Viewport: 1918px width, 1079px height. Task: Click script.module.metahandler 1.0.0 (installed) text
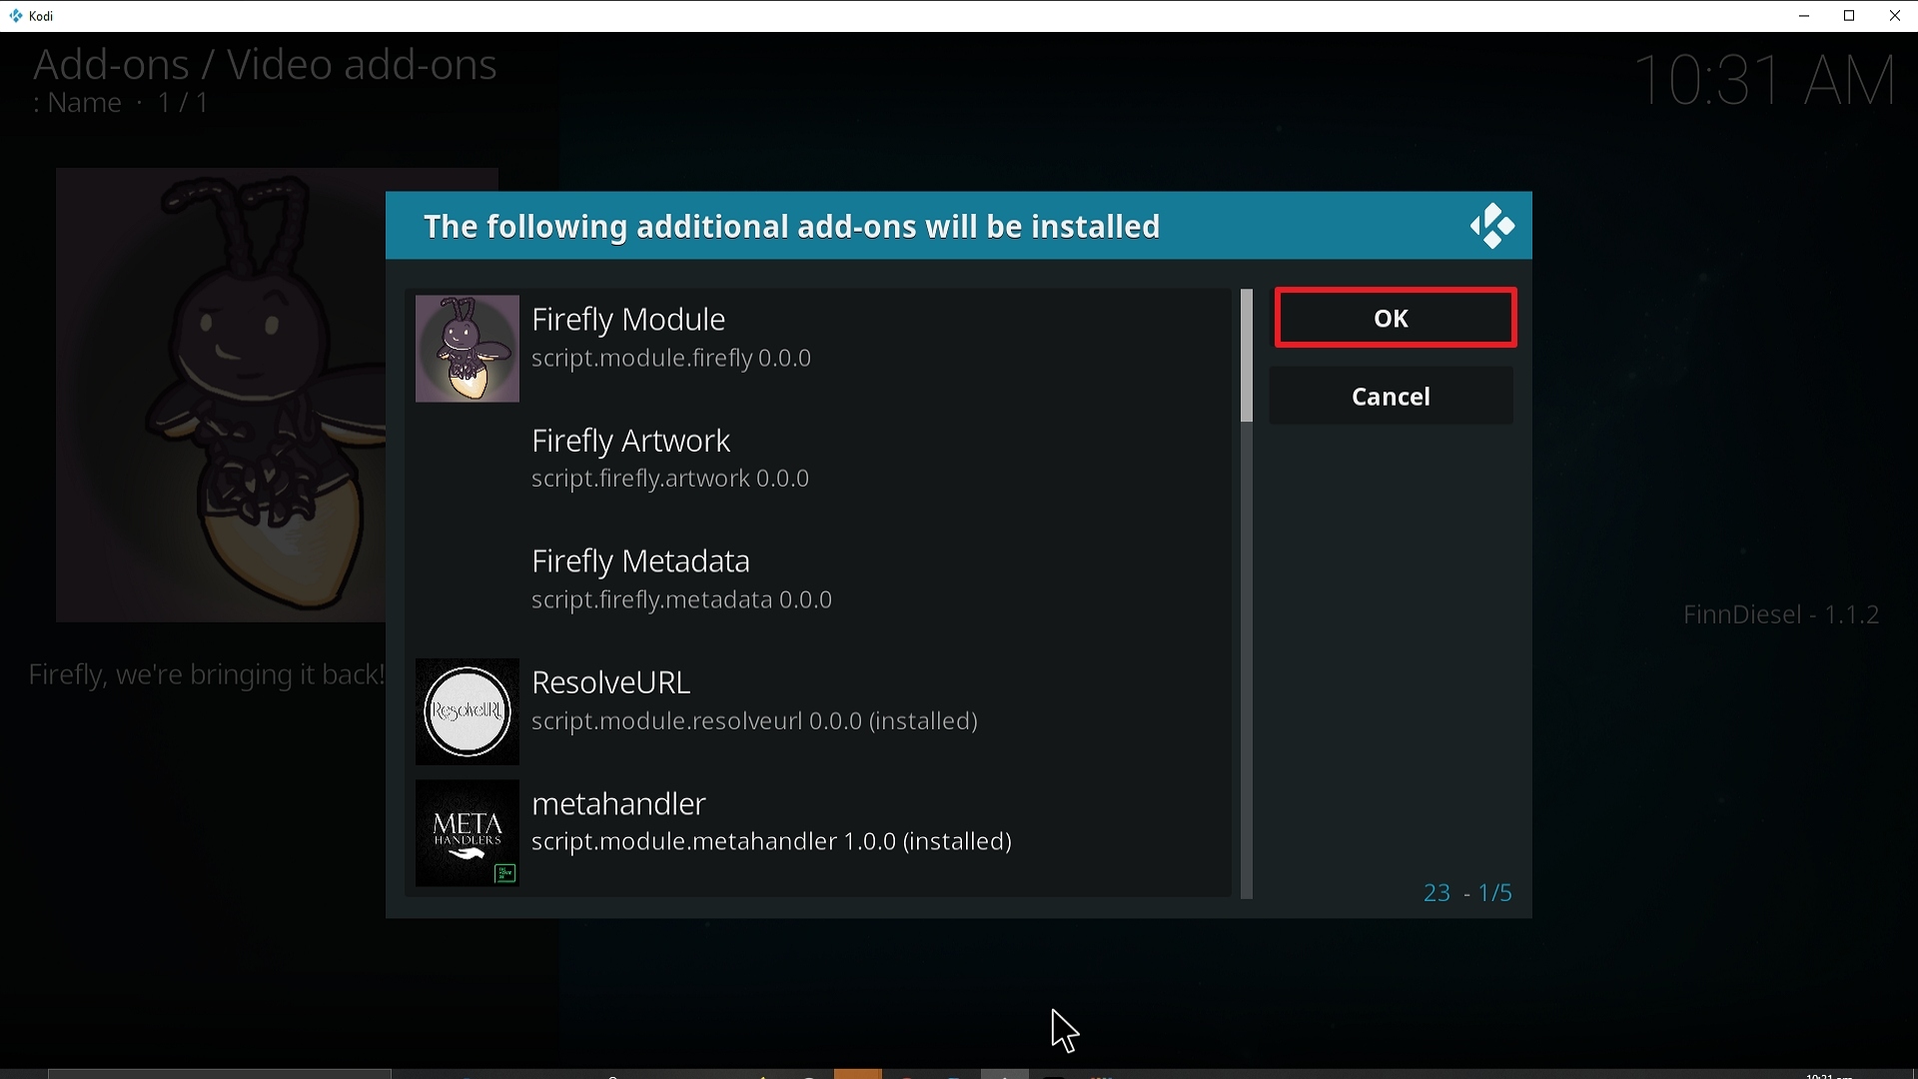point(772,842)
